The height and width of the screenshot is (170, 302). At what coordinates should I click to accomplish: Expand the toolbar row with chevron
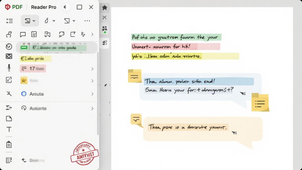[x=92, y=35]
